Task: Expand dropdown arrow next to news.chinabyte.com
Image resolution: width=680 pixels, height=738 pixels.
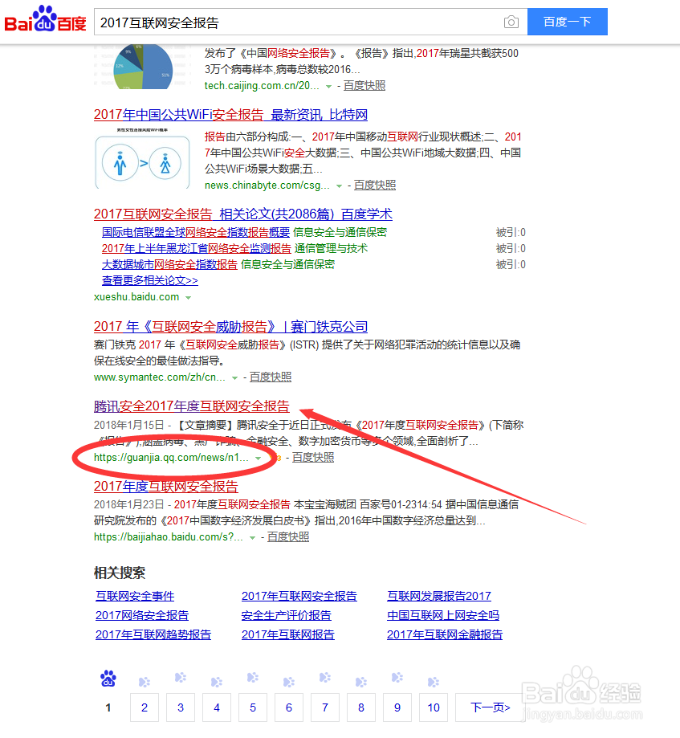Action: 339,186
